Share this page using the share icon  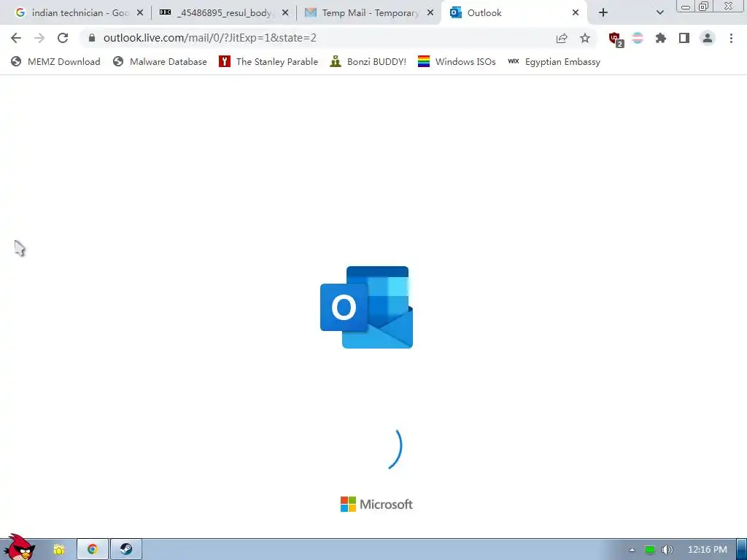click(x=562, y=38)
